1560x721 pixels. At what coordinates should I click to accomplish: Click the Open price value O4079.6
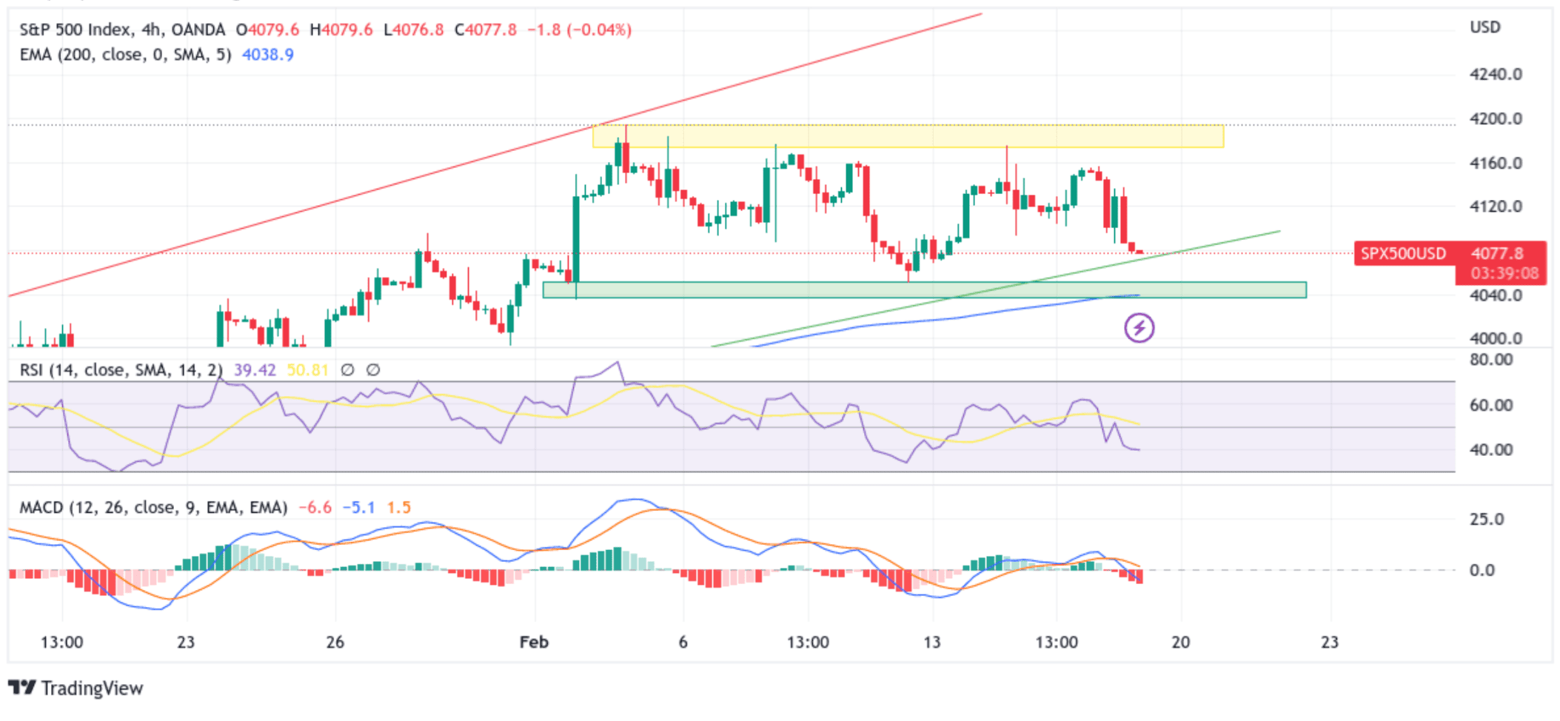pyautogui.click(x=267, y=30)
